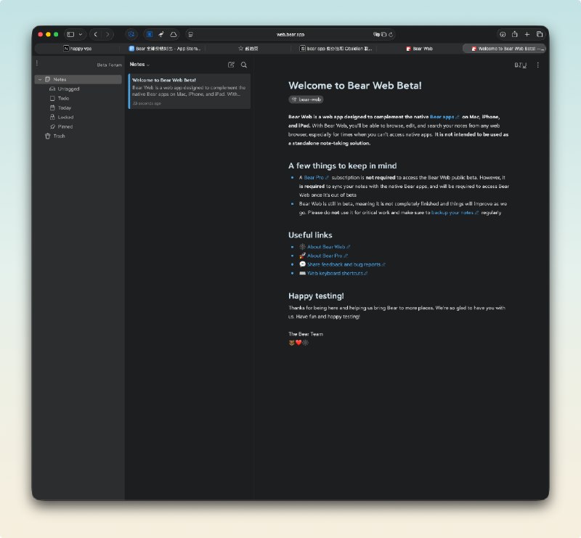This screenshot has width=581, height=538.
Task: Go forward to the next page
Action: (x=107, y=34)
